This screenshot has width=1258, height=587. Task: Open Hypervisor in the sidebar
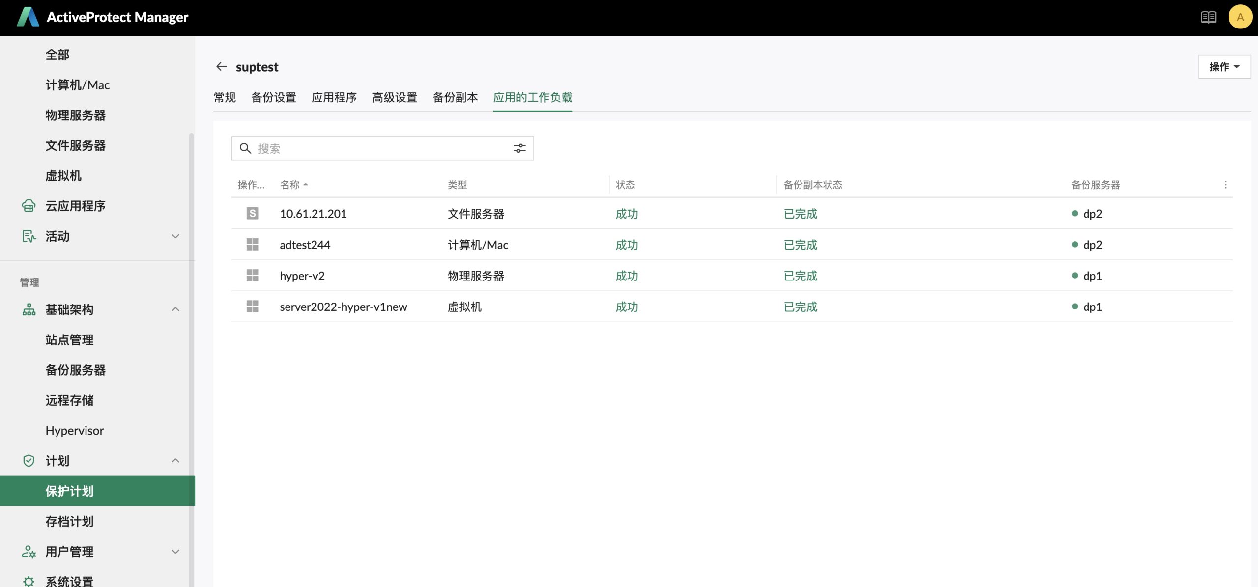tap(75, 431)
